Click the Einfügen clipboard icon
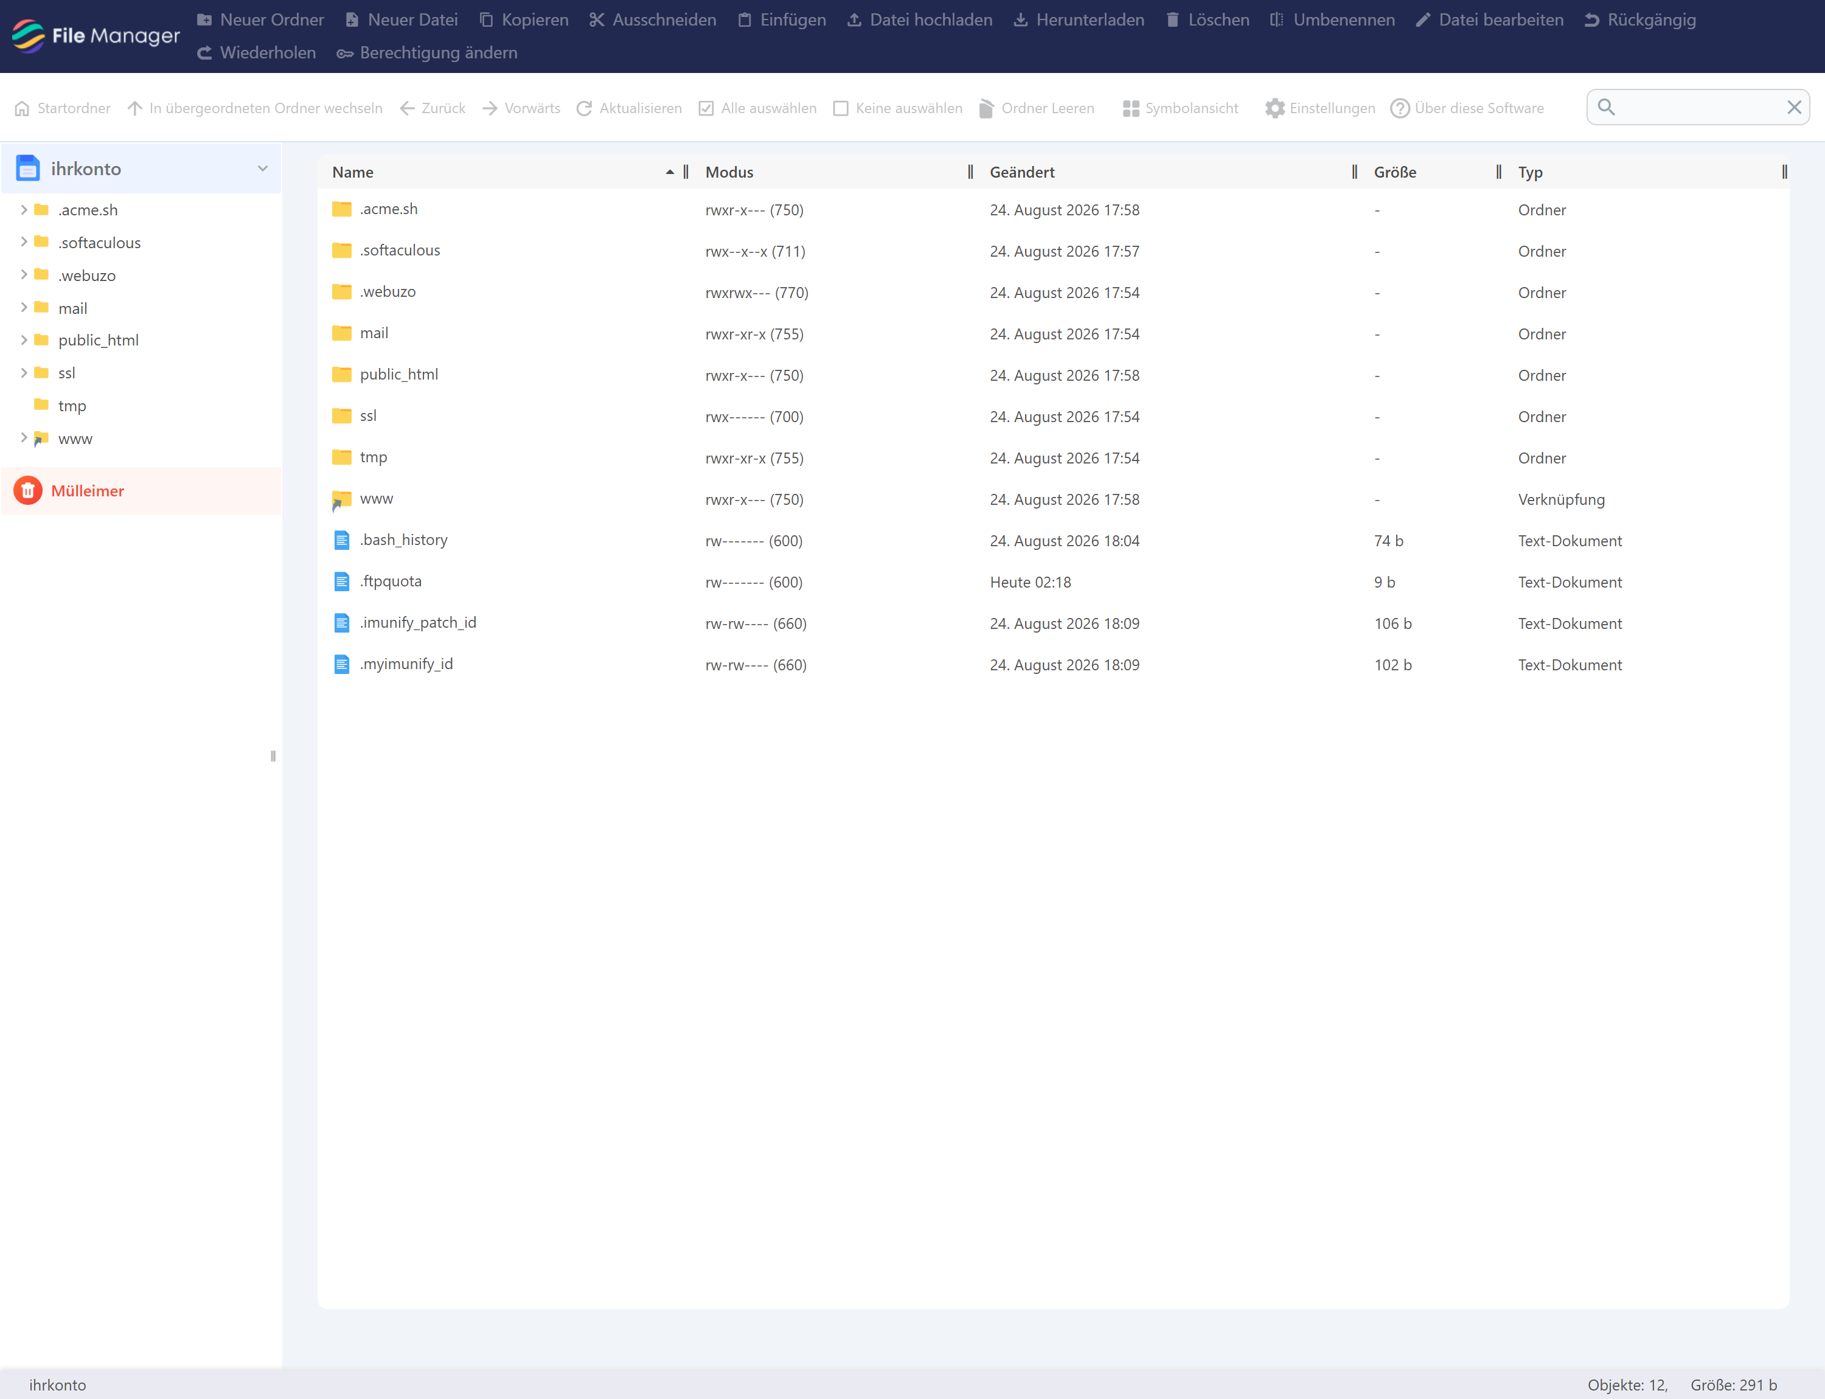This screenshot has height=1399, width=1825. (745, 19)
